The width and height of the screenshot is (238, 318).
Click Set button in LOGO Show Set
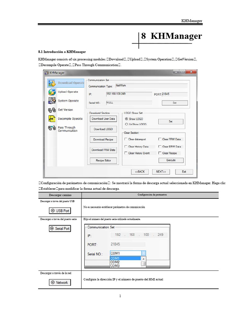[171, 121]
